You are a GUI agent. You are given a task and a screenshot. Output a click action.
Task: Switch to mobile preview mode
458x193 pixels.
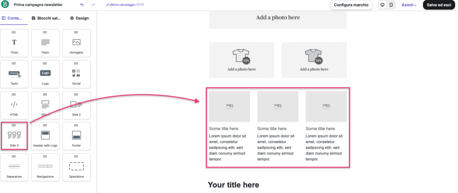[x=391, y=5]
